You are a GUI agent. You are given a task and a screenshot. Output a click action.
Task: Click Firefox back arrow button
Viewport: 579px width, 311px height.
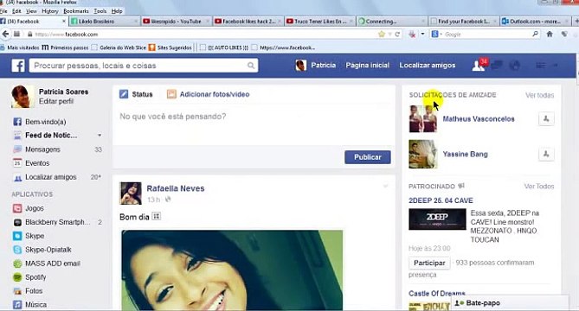click(5, 34)
